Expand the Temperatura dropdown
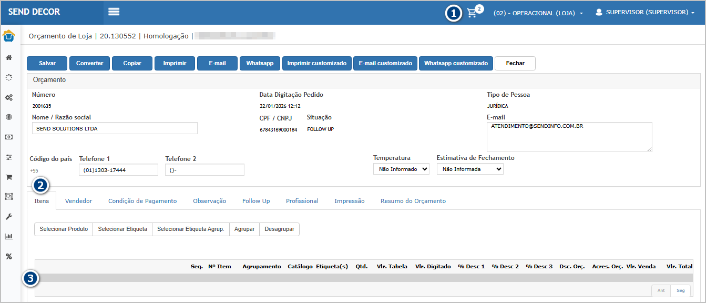Image resolution: width=706 pixels, height=303 pixels. (x=401, y=169)
